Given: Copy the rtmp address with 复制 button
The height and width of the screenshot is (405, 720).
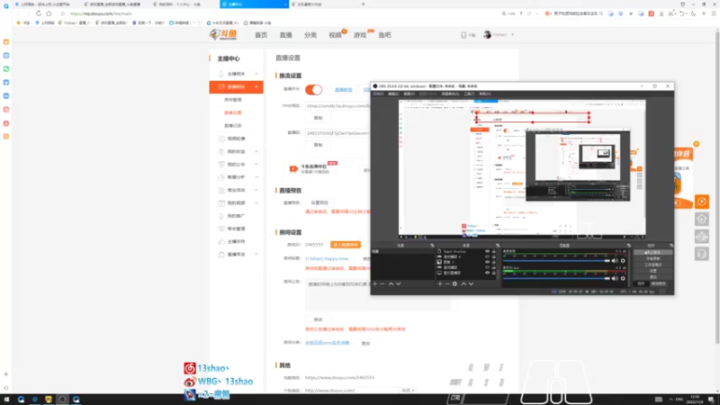Looking at the screenshot, I should (319, 118).
